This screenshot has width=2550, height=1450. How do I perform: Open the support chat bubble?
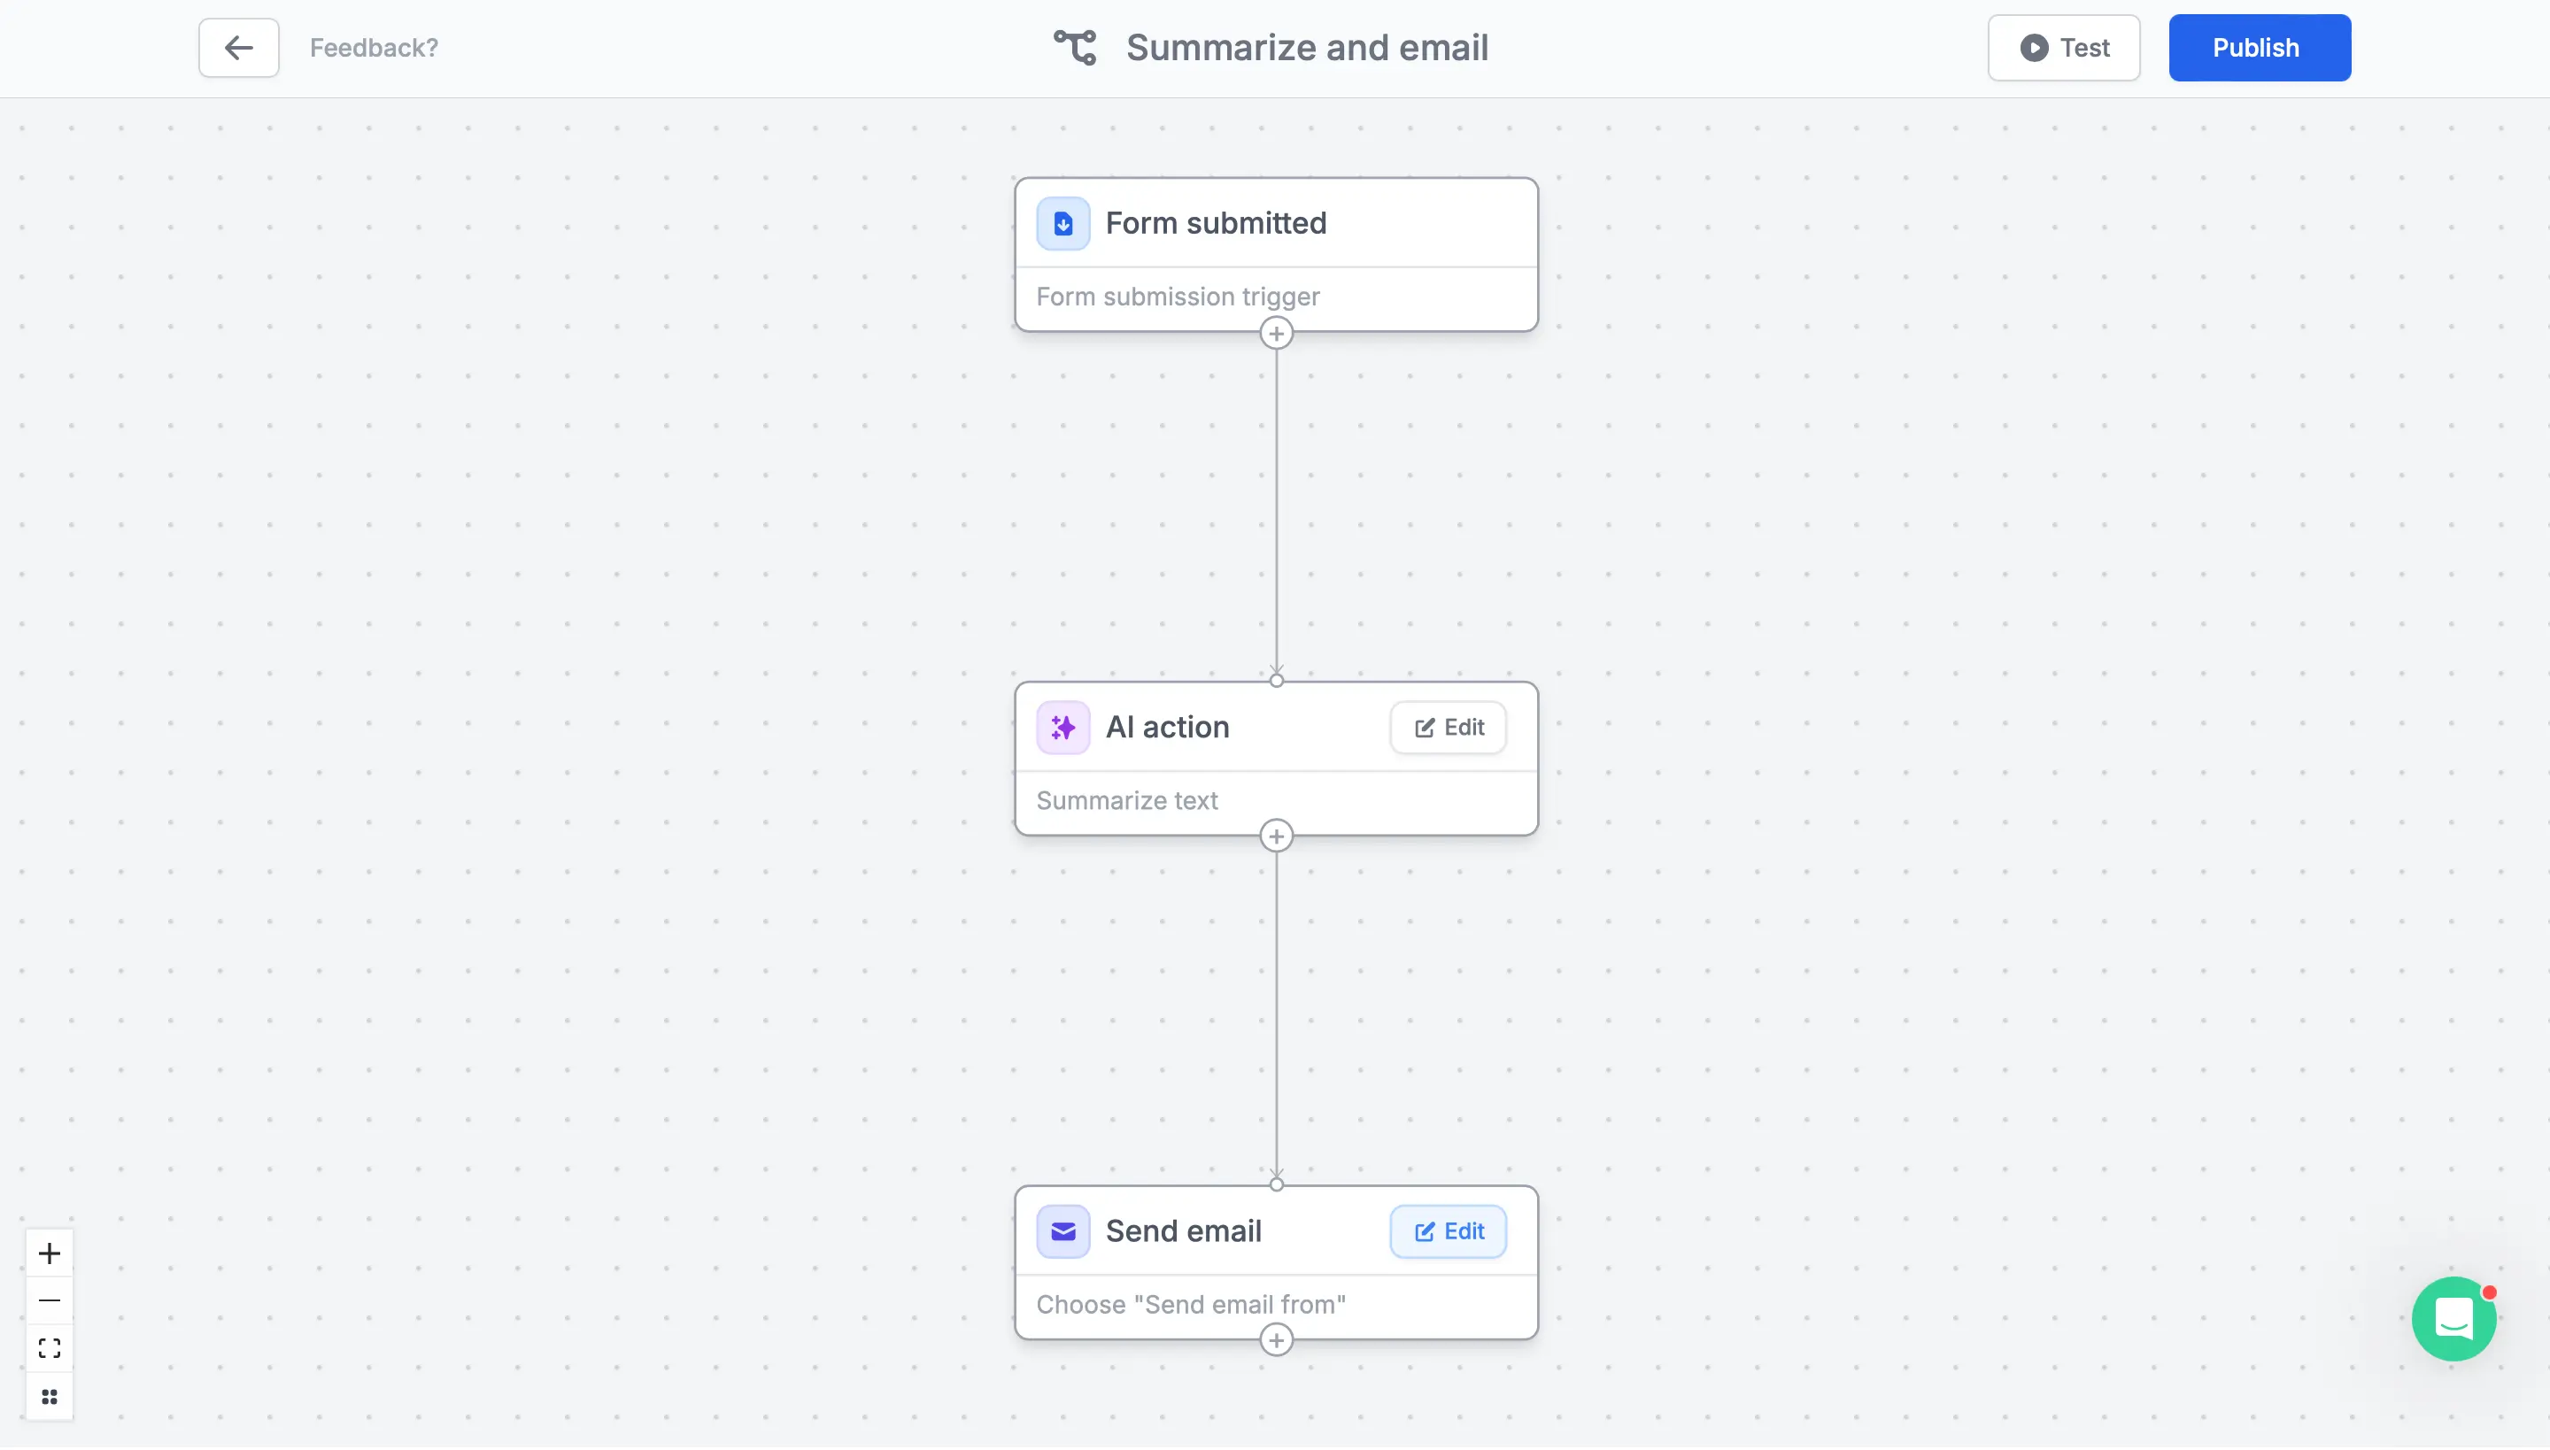point(2453,1319)
